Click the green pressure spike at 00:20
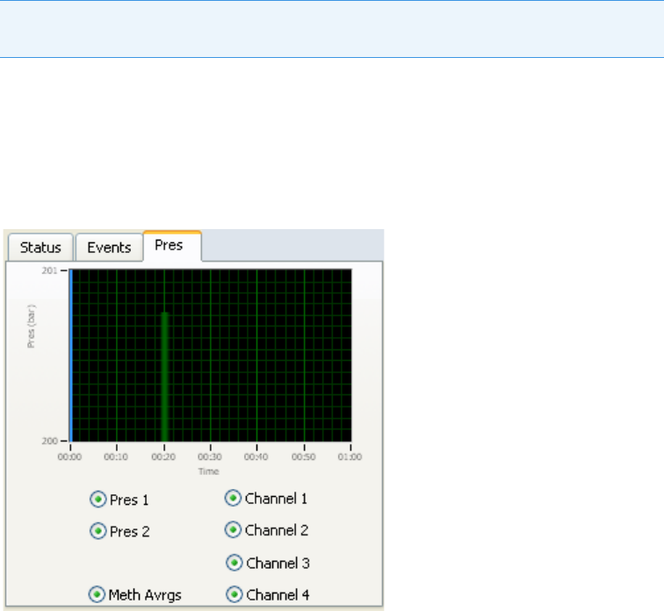This screenshot has width=664, height=611. (x=165, y=377)
